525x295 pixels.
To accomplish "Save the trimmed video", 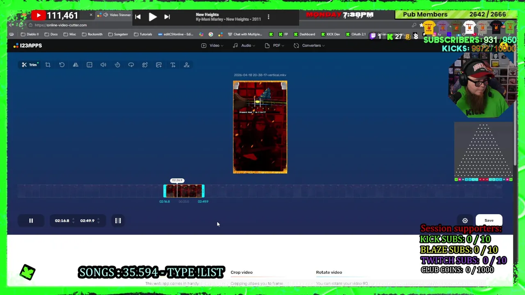I will pyautogui.click(x=489, y=220).
